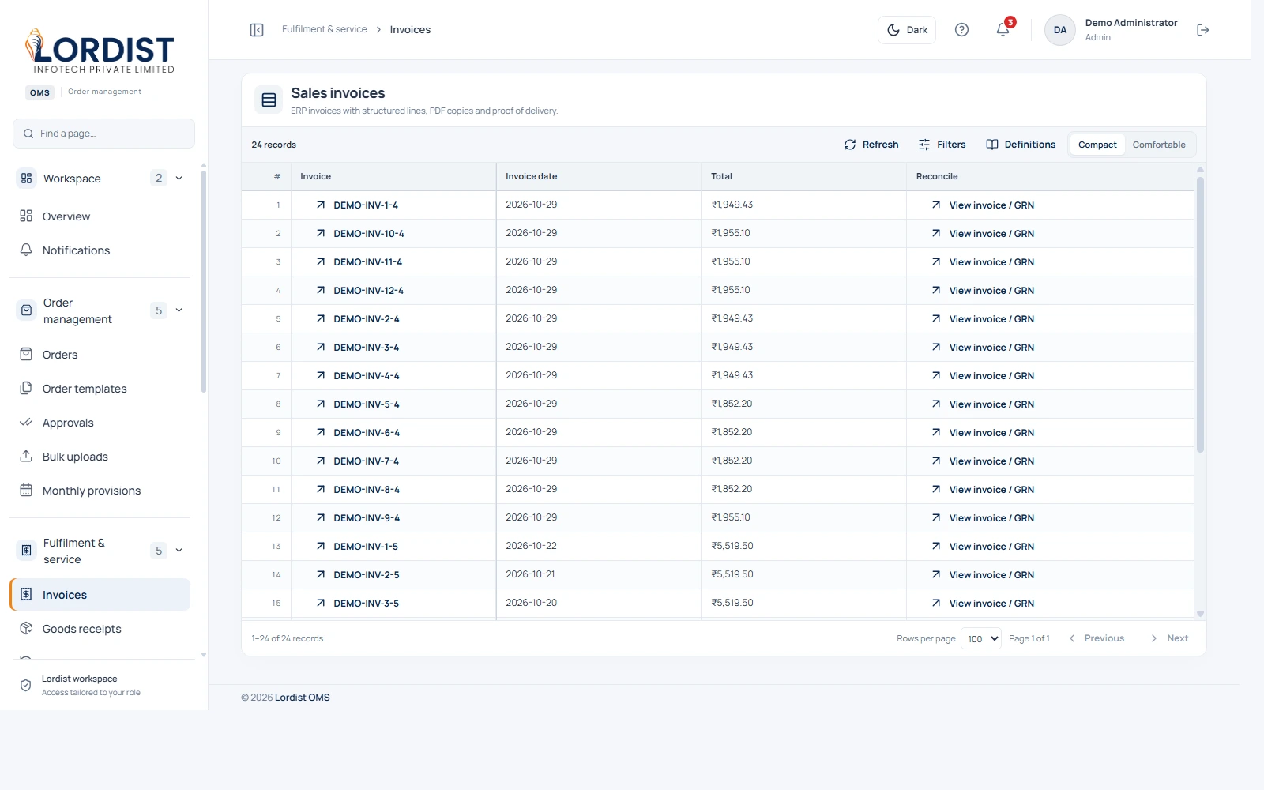Click the Total column header
This screenshot has width=1264, height=790.
click(721, 176)
